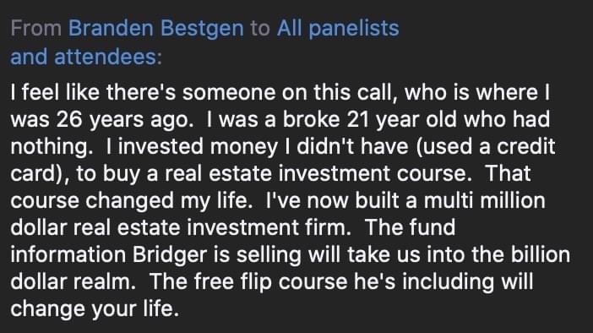Image resolution: width=593 pixels, height=333 pixels.
Task: Click the last line 'change your life.'
Action: (x=95, y=309)
